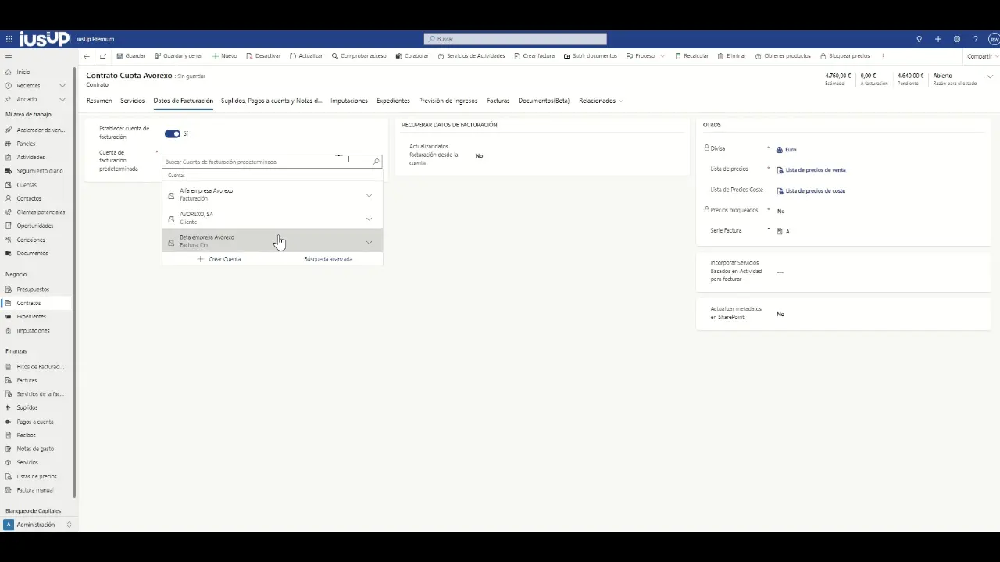The width and height of the screenshot is (1000, 562).
Task: Switch to the Servicios tab
Action: (x=132, y=101)
